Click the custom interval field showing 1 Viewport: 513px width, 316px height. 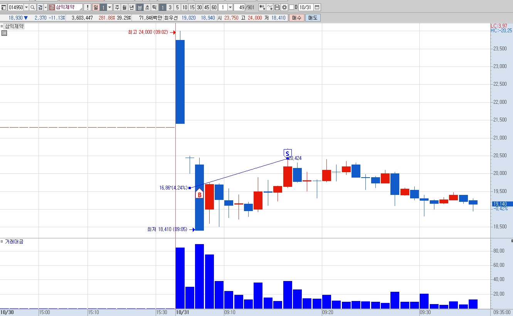(x=223, y=7)
